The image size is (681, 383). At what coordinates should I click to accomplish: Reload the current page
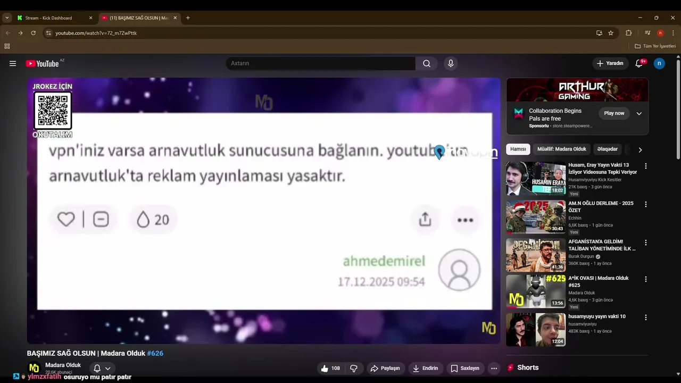click(x=33, y=33)
